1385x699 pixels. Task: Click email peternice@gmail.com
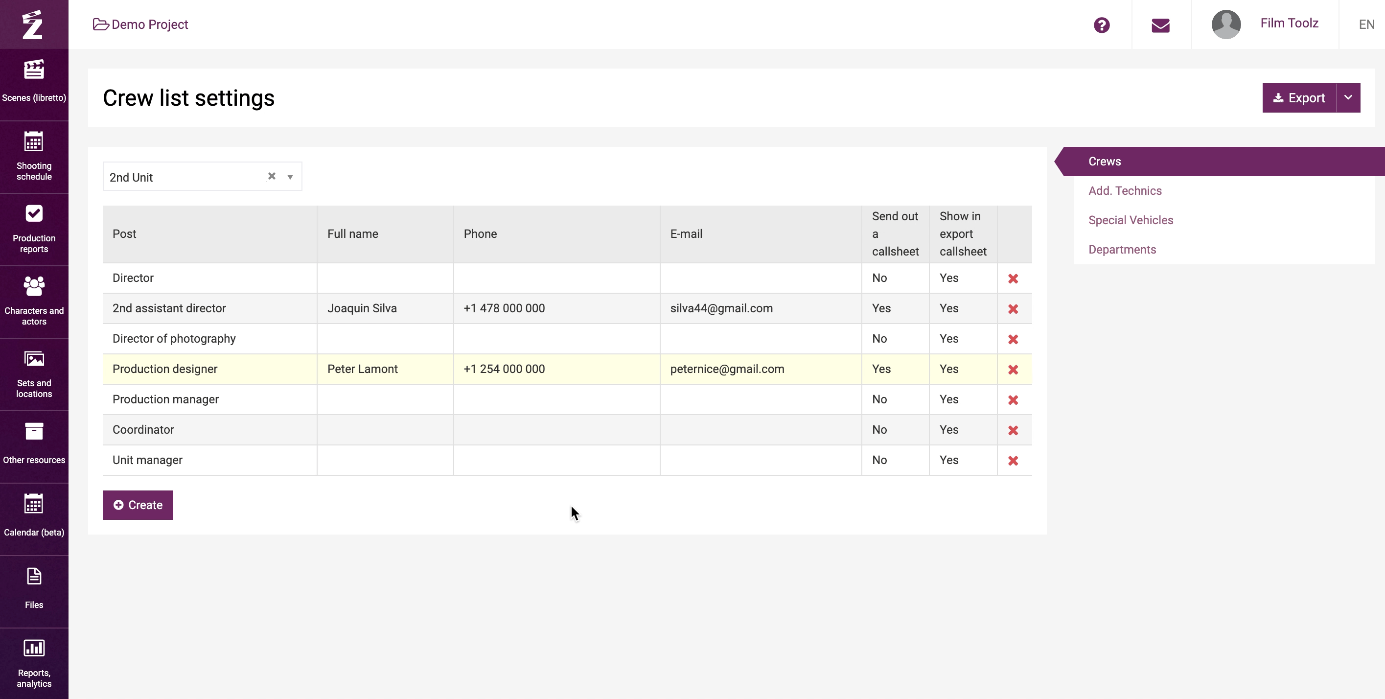(x=727, y=369)
